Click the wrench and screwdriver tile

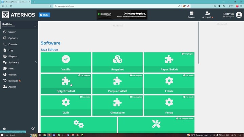[156, 125]
